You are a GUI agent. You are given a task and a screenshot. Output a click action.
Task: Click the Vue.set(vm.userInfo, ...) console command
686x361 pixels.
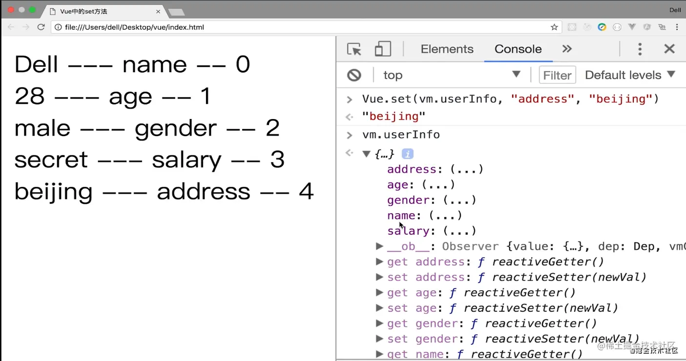click(x=510, y=99)
